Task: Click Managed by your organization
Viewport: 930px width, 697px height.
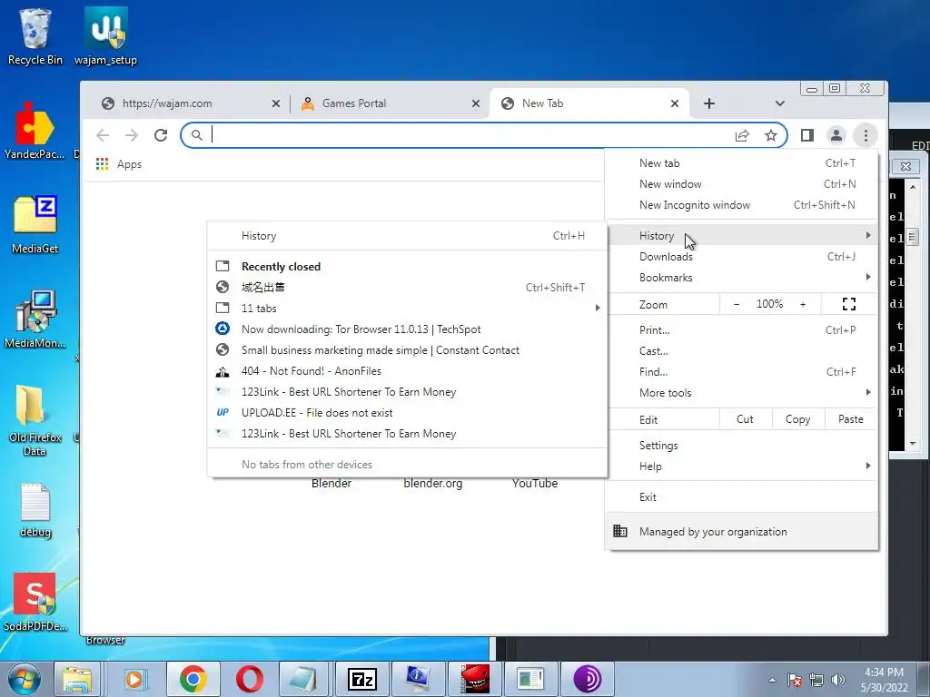Action: (x=741, y=532)
